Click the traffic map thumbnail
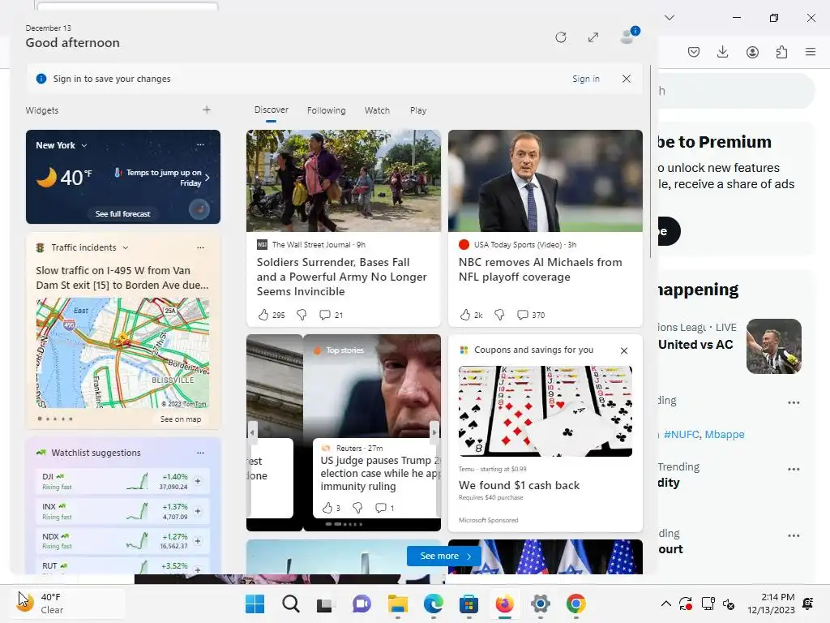The height and width of the screenshot is (623, 830). [x=122, y=352]
